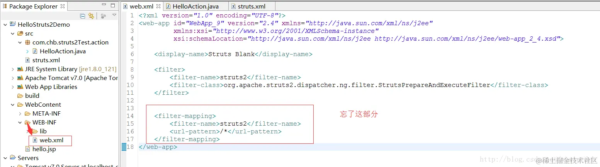Screen dimensions: 600x167
Task: Collapse the src folder arrow
Action: [13, 34]
